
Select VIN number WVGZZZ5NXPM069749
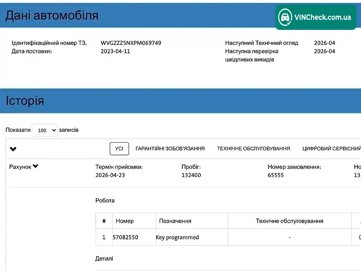tap(131, 43)
